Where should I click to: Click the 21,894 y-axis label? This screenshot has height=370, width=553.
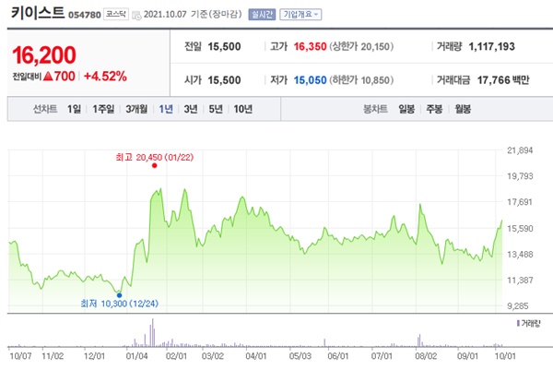point(520,150)
